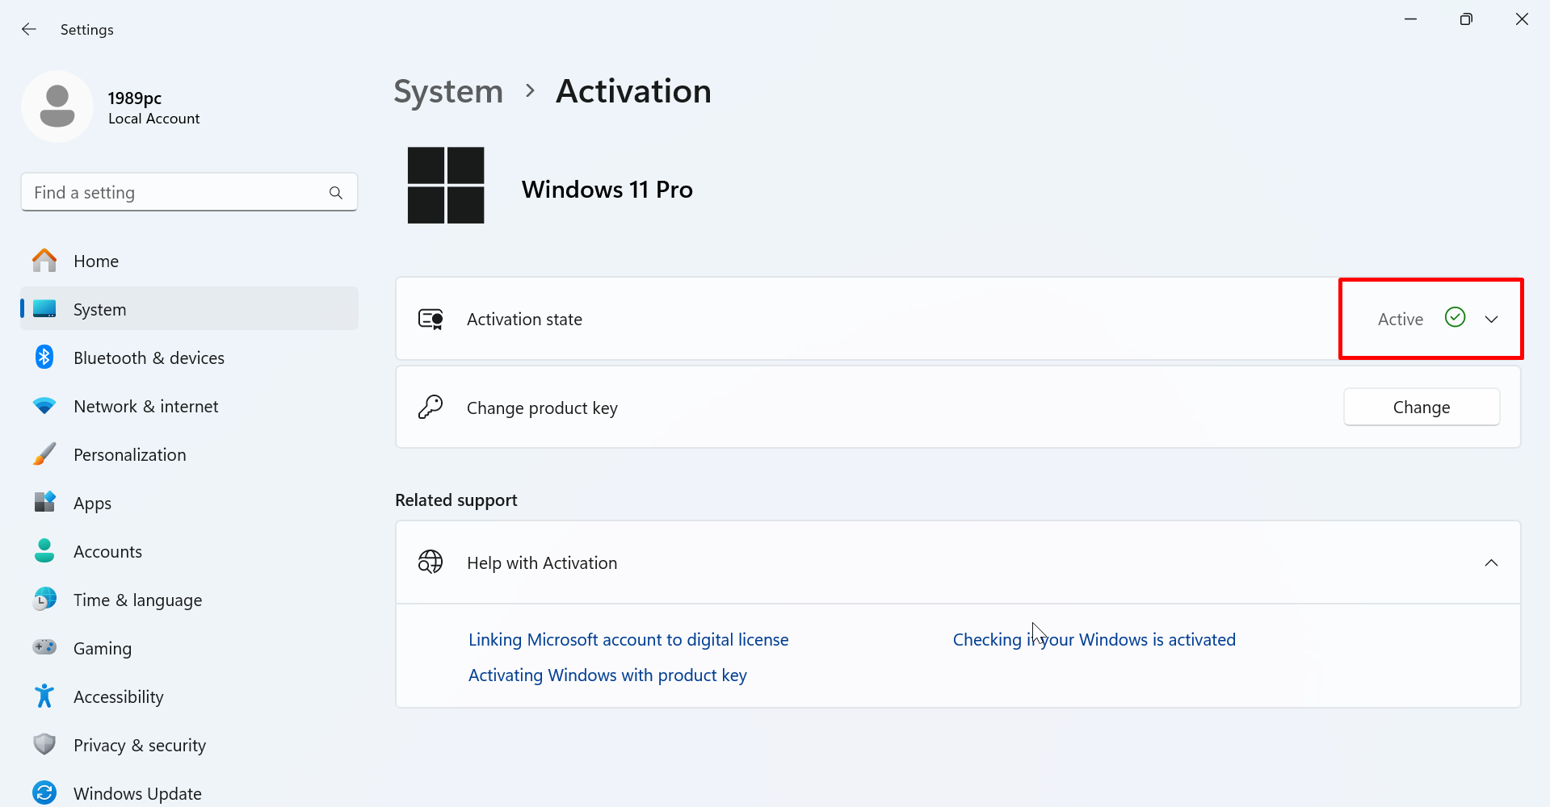This screenshot has height=807, width=1550.
Task: Open Windows Update page
Action: pos(189,791)
